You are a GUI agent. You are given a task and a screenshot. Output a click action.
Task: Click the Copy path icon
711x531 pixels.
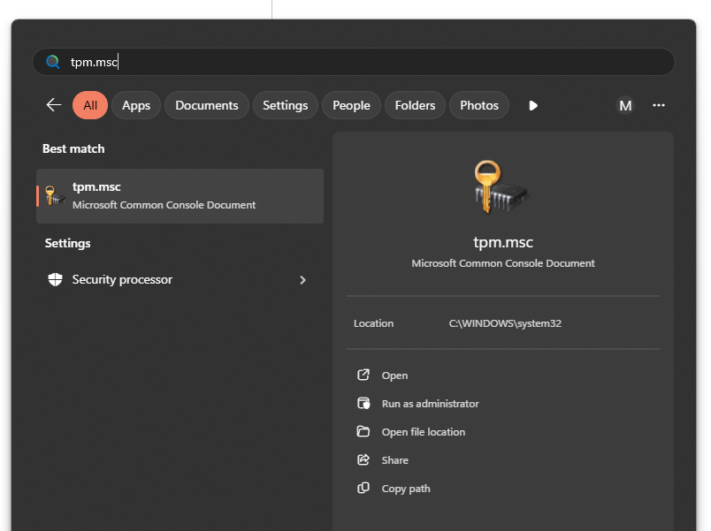(363, 489)
